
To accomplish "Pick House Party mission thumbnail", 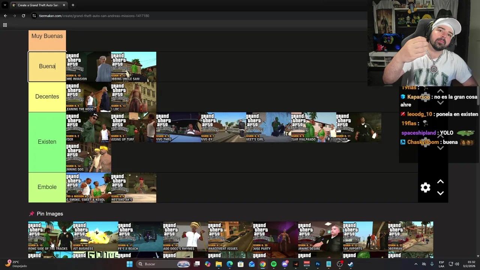I will 276,236.
